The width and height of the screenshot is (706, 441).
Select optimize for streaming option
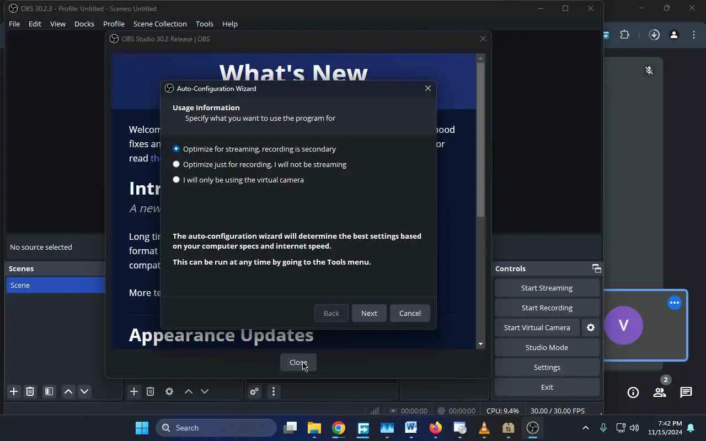point(254,149)
